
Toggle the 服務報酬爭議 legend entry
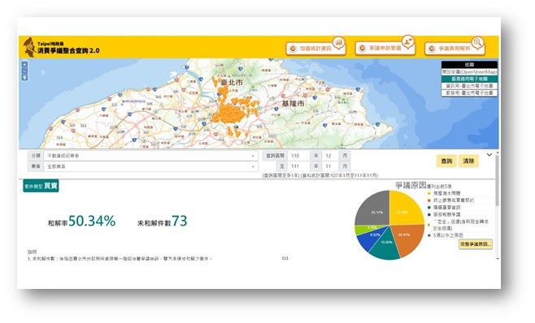click(444, 214)
